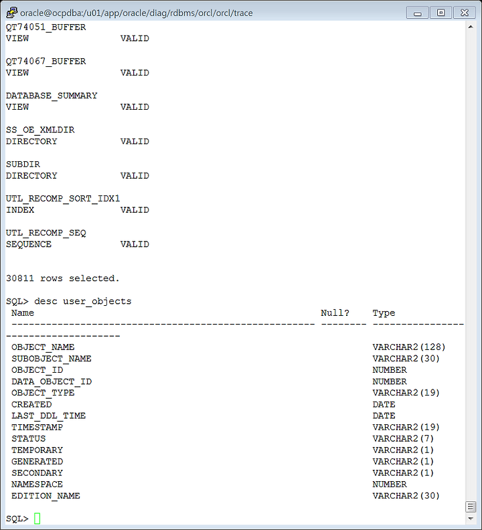The width and height of the screenshot is (482, 530).
Task: Click the TEMPORARY column row
Action: tap(222, 450)
